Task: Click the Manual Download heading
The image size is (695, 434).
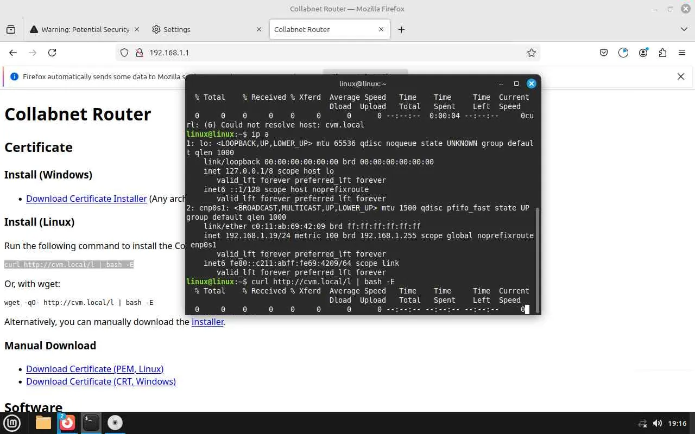Action: pos(50,346)
